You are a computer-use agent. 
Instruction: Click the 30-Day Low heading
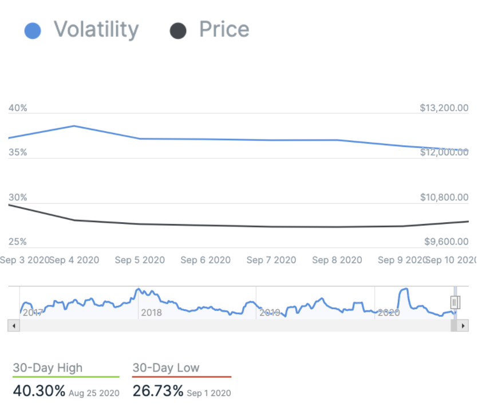(x=166, y=368)
